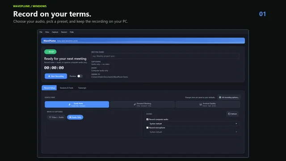The width and height of the screenshot is (286, 161).
Task: Expand the microphone System default dropdown
Action: click(x=193, y=132)
